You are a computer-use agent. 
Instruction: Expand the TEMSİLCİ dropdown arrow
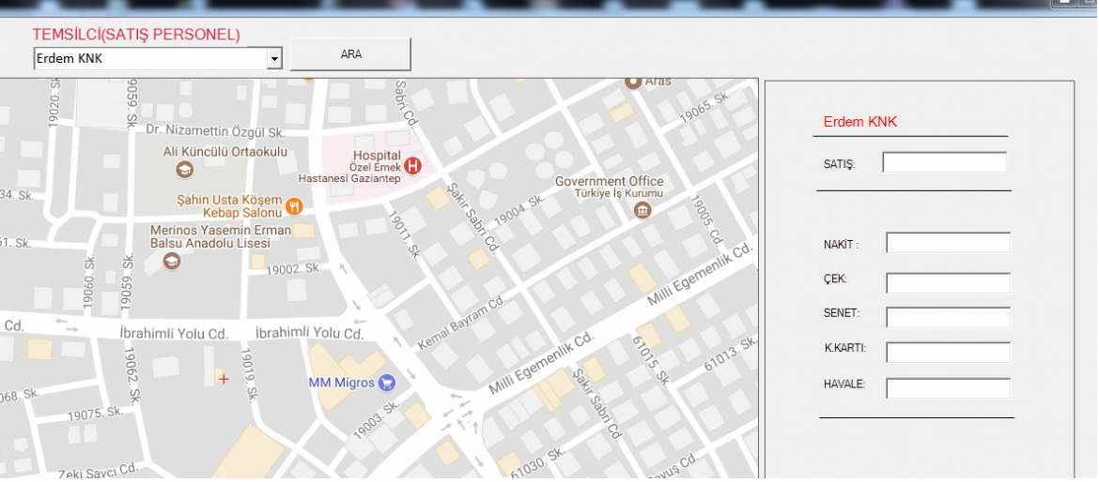[274, 59]
